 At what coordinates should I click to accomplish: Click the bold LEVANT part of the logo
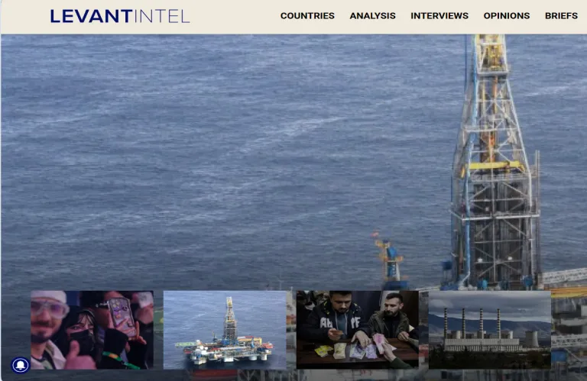pyautogui.click(x=91, y=16)
